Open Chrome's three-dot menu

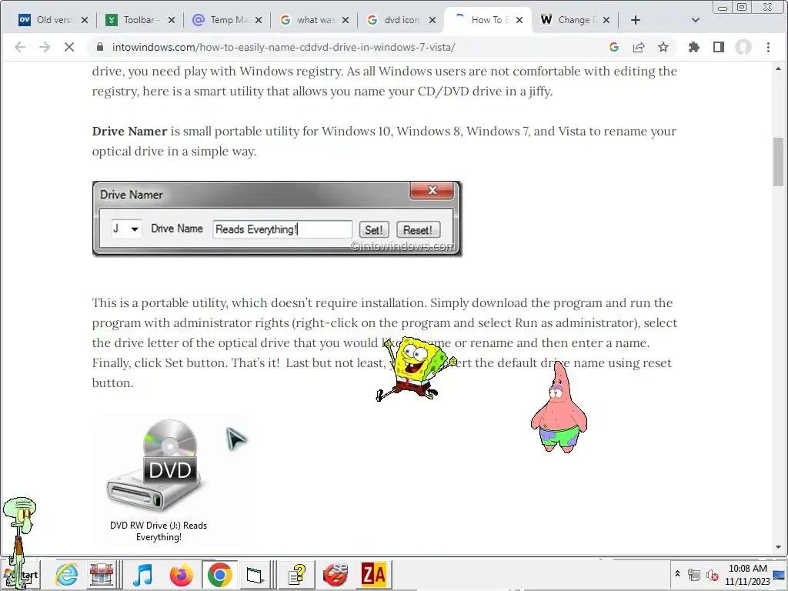click(x=768, y=47)
